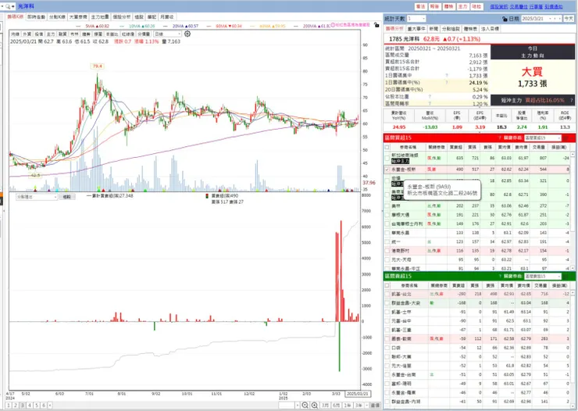
Task: Click the page scroll arrow after page 6
Action: 50,405
